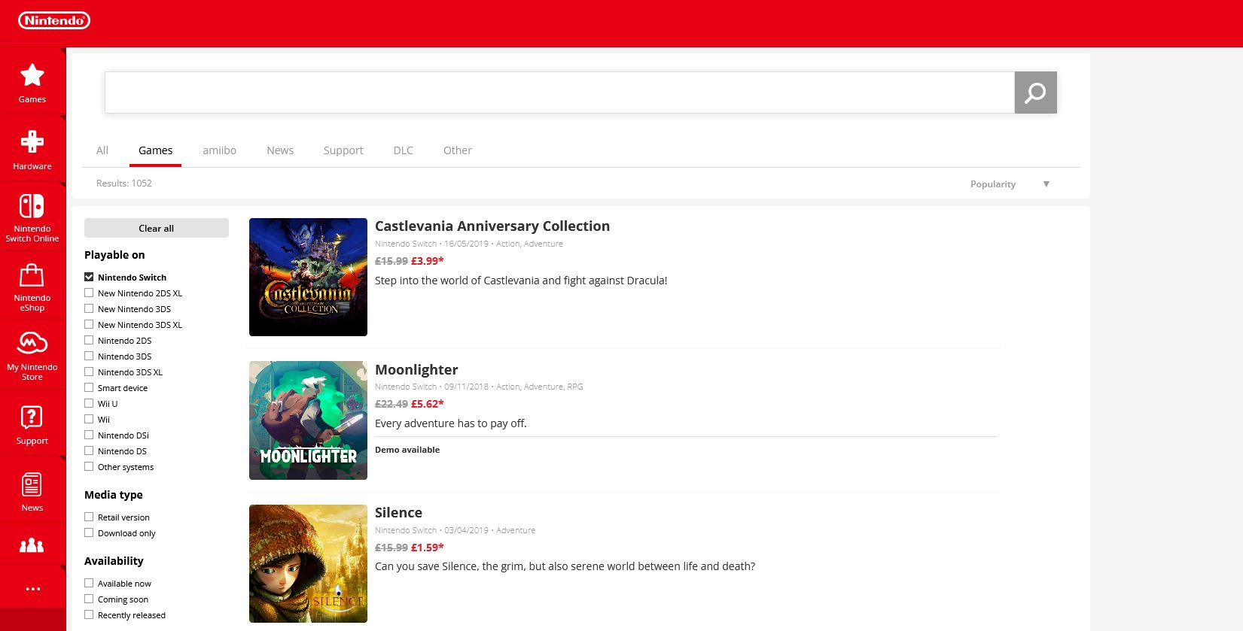Image resolution: width=1243 pixels, height=631 pixels.
Task: Open the Popularity sort dropdown
Action: (x=1010, y=184)
